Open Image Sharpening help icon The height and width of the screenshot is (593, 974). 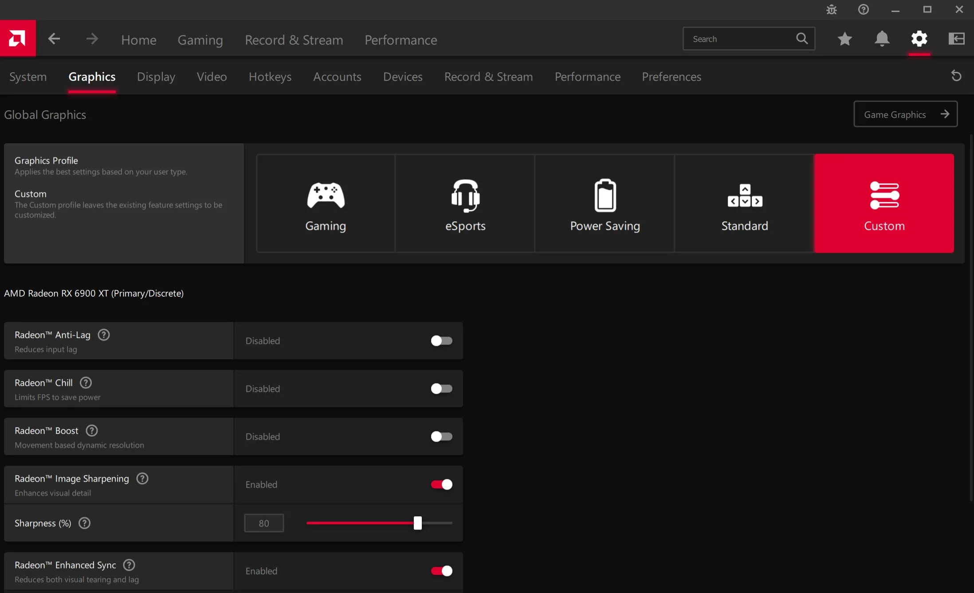coord(142,479)
